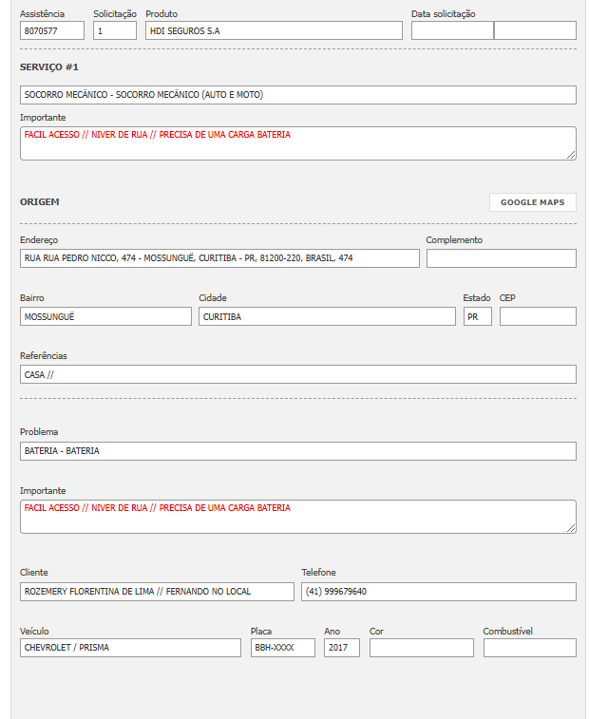The width and height of the screenshot is (589, 719).
Task: Select the Cliente name field
Action: 157,592
